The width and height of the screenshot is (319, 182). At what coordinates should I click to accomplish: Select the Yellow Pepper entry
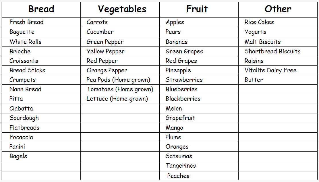tap(106, 51)
